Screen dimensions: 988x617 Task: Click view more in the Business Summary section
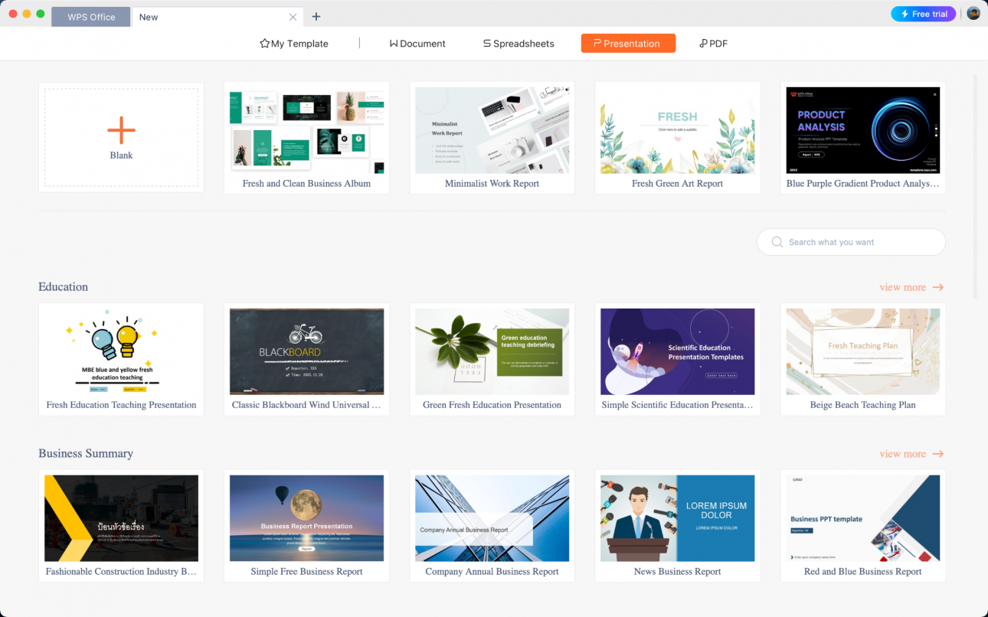[x=911, y=453]
